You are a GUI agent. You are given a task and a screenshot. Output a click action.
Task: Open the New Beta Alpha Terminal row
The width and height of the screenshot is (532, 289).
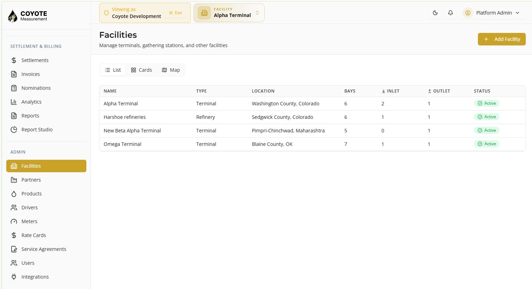point(312,131)
